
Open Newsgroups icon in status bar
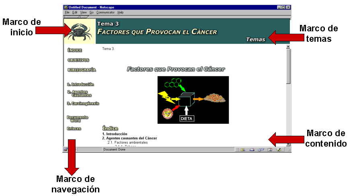pos(261,149)
